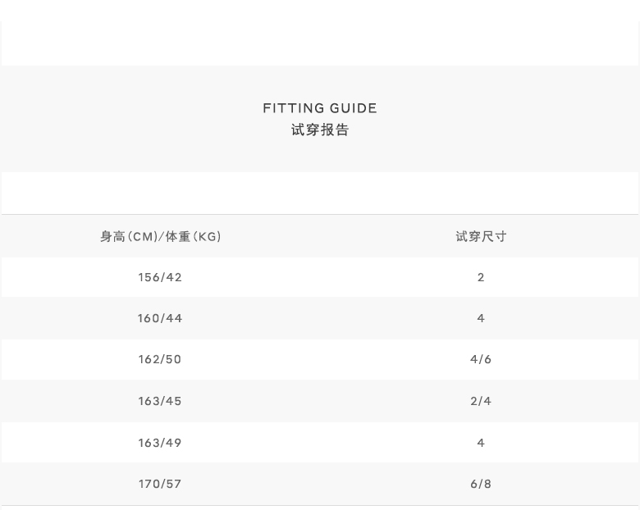Click the 170/57 height/weight cell
The image size is (640, 510).
coord(160,484)
